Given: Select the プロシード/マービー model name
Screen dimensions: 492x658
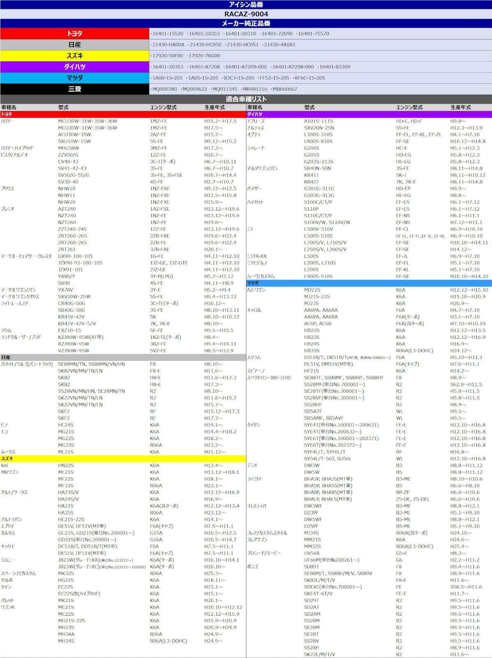Looking at the screenshot, I should coord(264,554).
